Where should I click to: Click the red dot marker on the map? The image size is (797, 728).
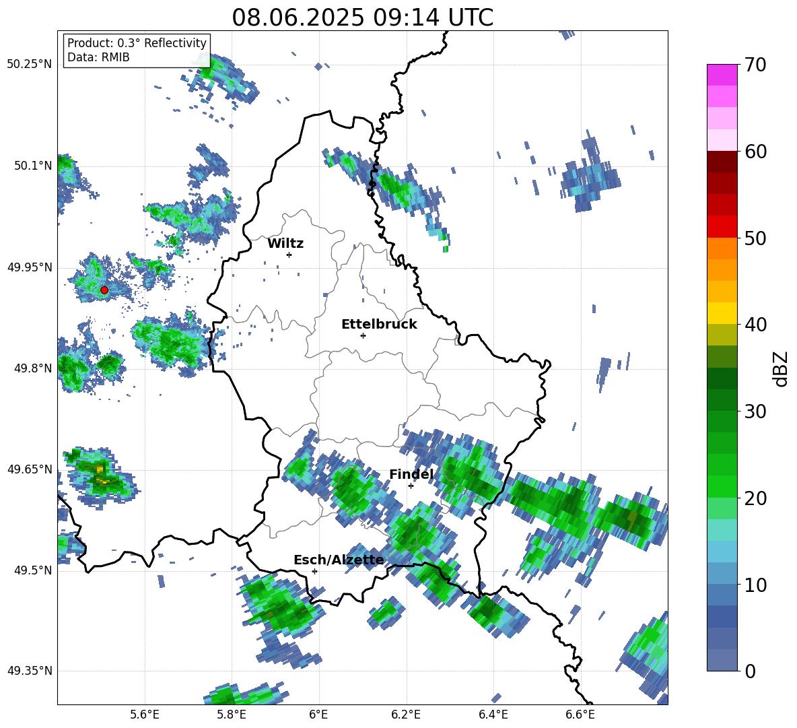pyautogui.click(x=104, y=290)
